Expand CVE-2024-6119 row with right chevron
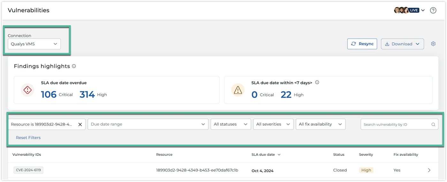This screenshot has width=447, height=182. tap(429, 170)
